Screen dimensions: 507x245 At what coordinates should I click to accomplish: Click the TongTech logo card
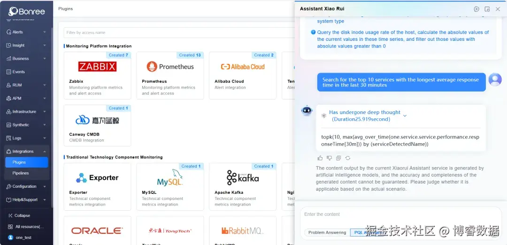[x=170, y=231]
